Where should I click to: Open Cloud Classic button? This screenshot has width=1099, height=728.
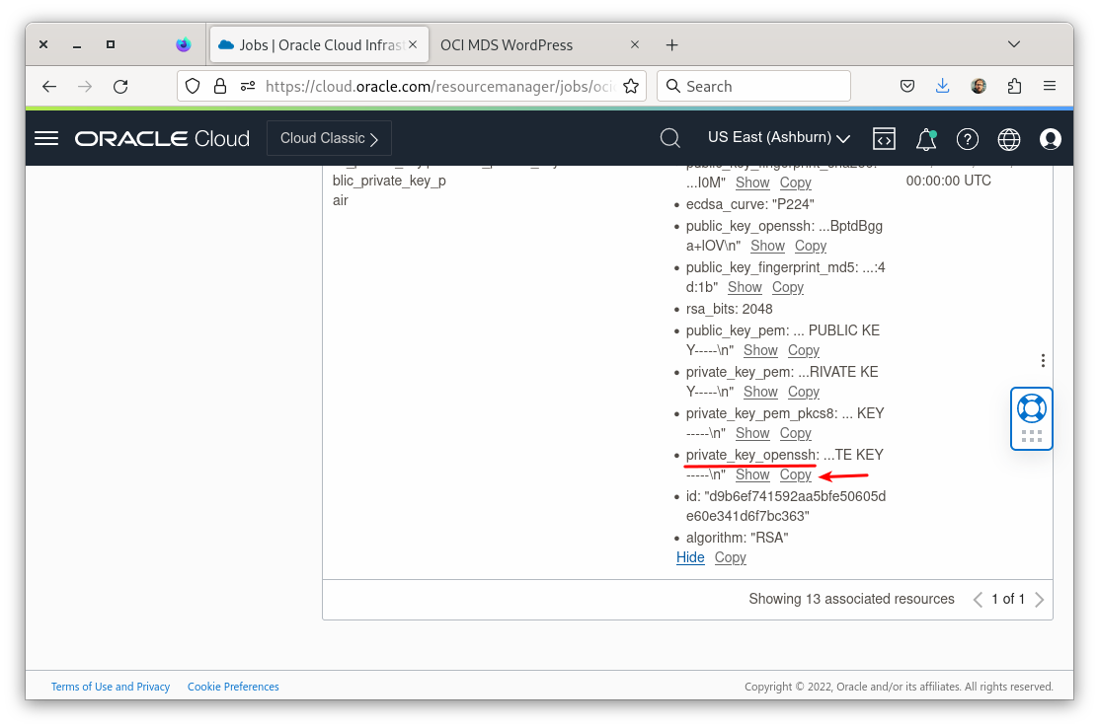[x=329, y=138]
